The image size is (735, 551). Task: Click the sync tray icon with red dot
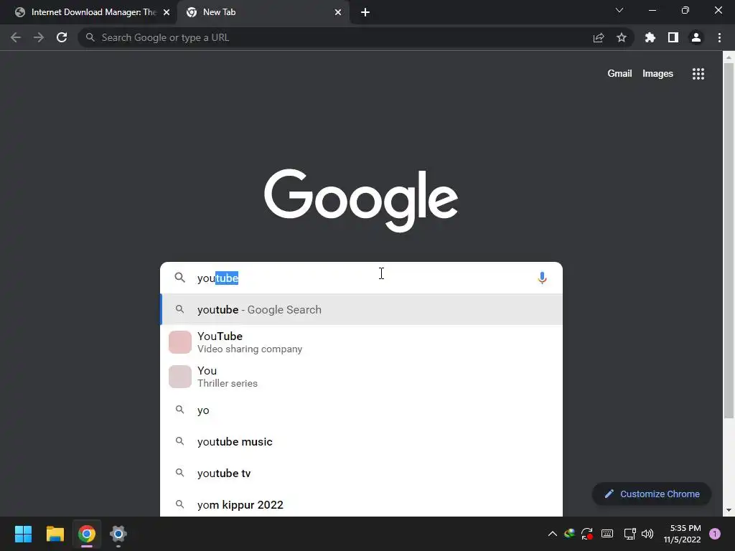(x=587, y=534)
